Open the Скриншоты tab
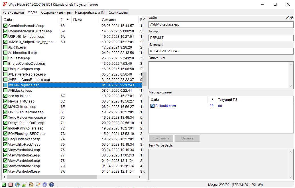 click(x=118, y=12)
